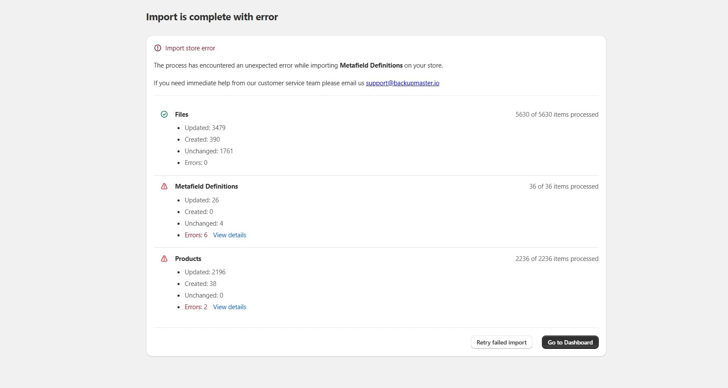728x388 pixels.
Task: Click the green checkmark icon beside Files
Action: pos(164,115)
